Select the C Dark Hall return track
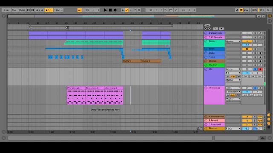Image resolution: width=273 pixels, height=153 pixels. click(x=214, y=125)
